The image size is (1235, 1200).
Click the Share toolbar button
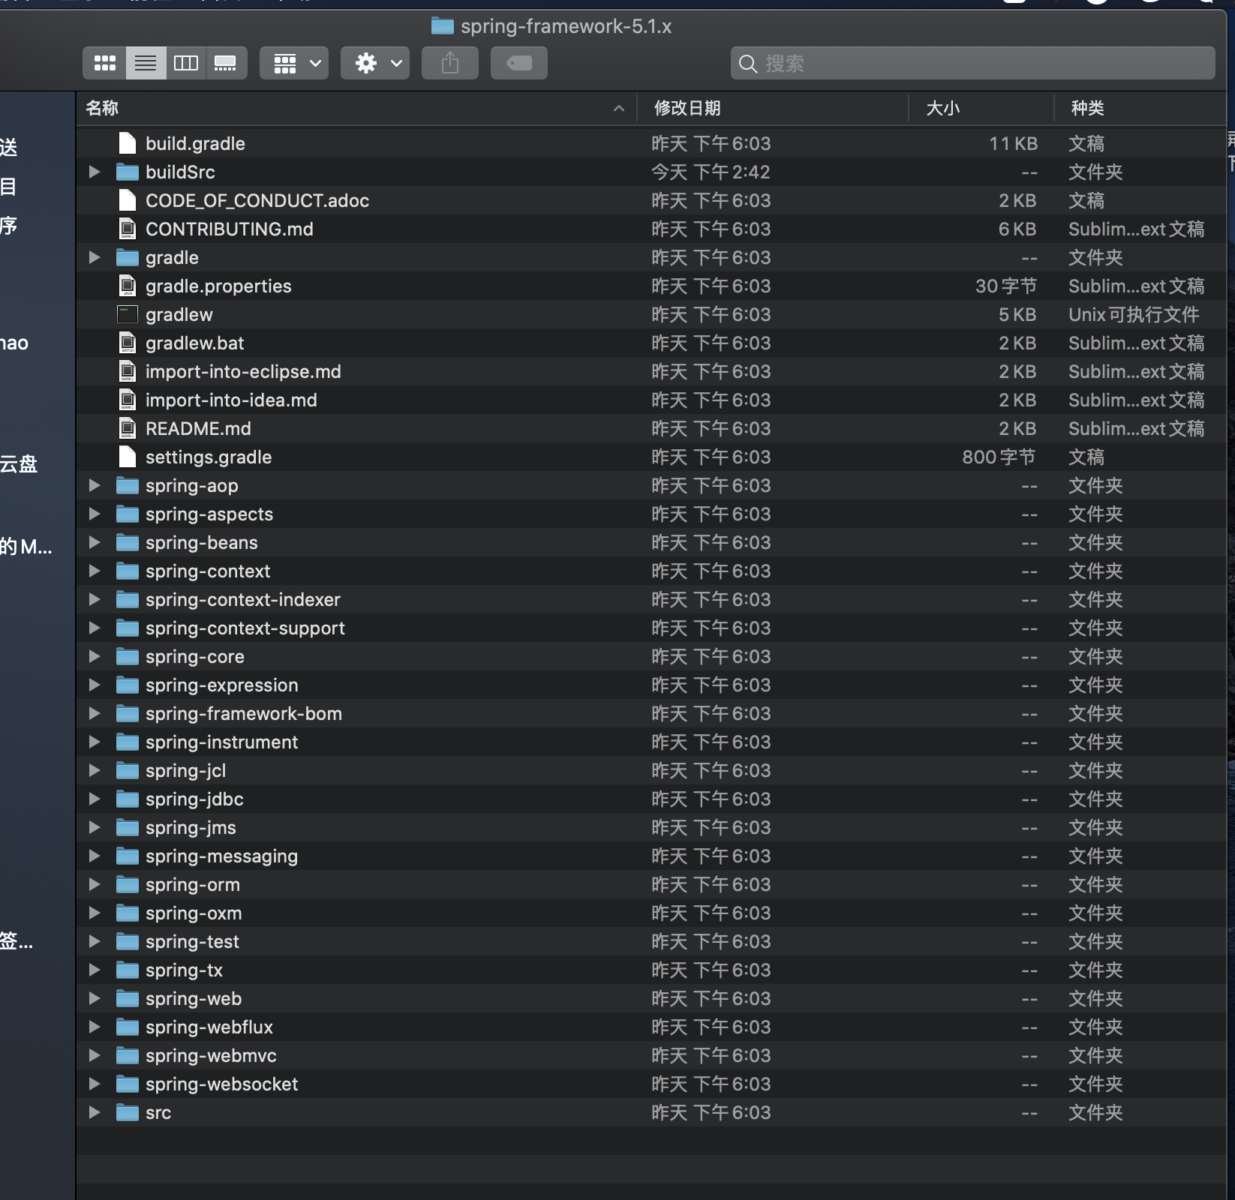tap(450, 63)
